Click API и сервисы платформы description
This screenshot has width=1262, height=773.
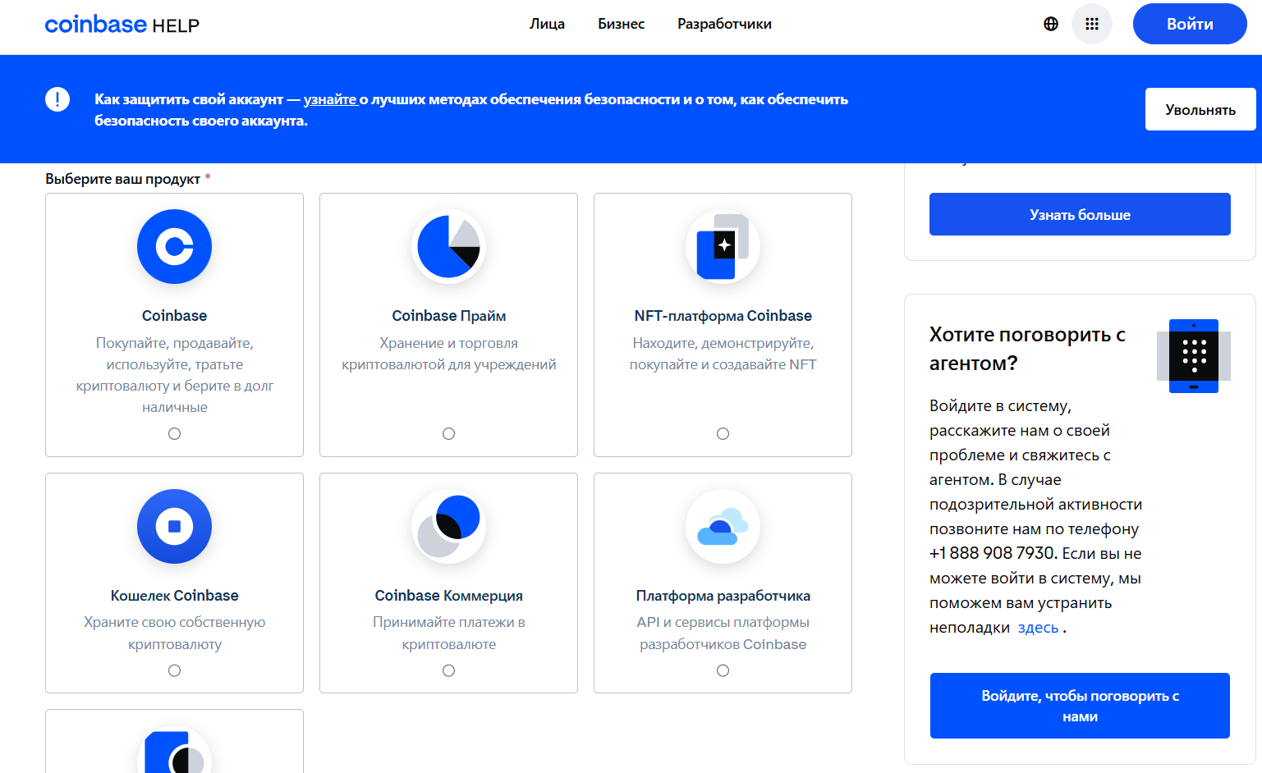pos(723,633)
